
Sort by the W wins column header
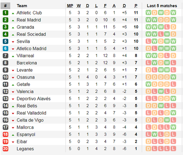[79, 6]
